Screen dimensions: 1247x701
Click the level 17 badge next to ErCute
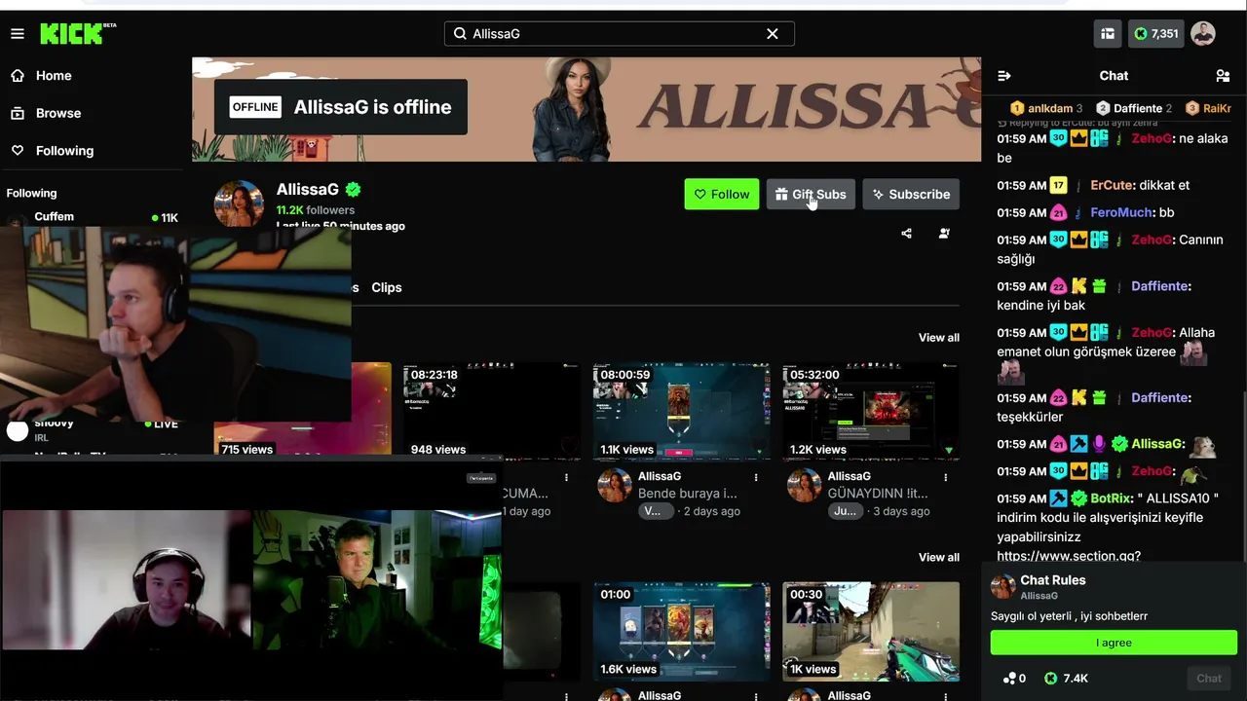[x=1058, y=185]
